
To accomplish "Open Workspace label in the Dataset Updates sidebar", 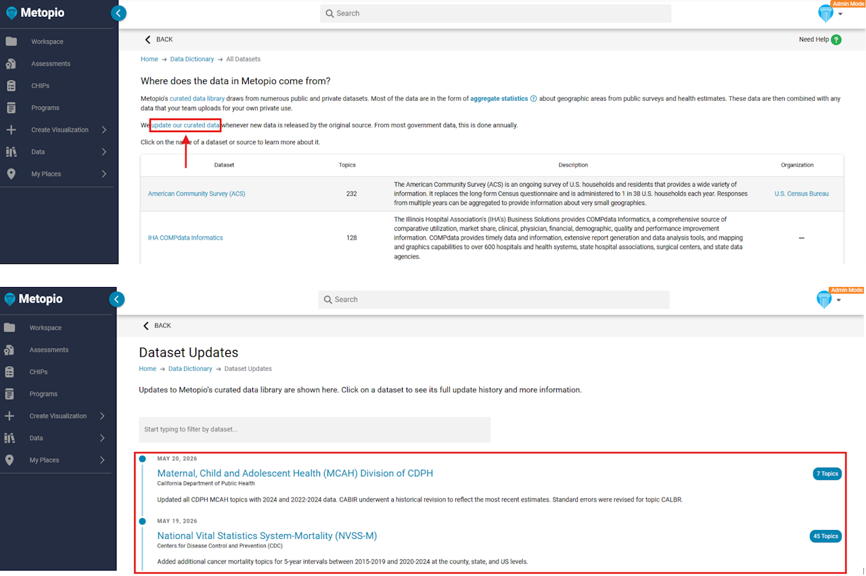I will 45,328.
